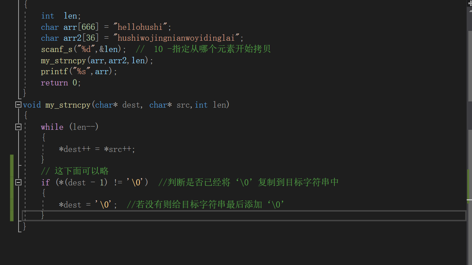472x265 pixels.
Task: Click the *dest = '\0' assignment line
Action: click(88, 205)
